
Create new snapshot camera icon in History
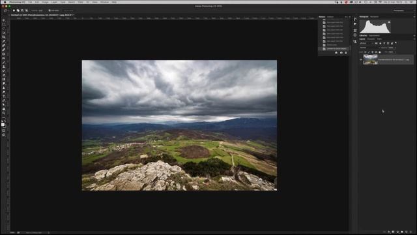point(341,53)
